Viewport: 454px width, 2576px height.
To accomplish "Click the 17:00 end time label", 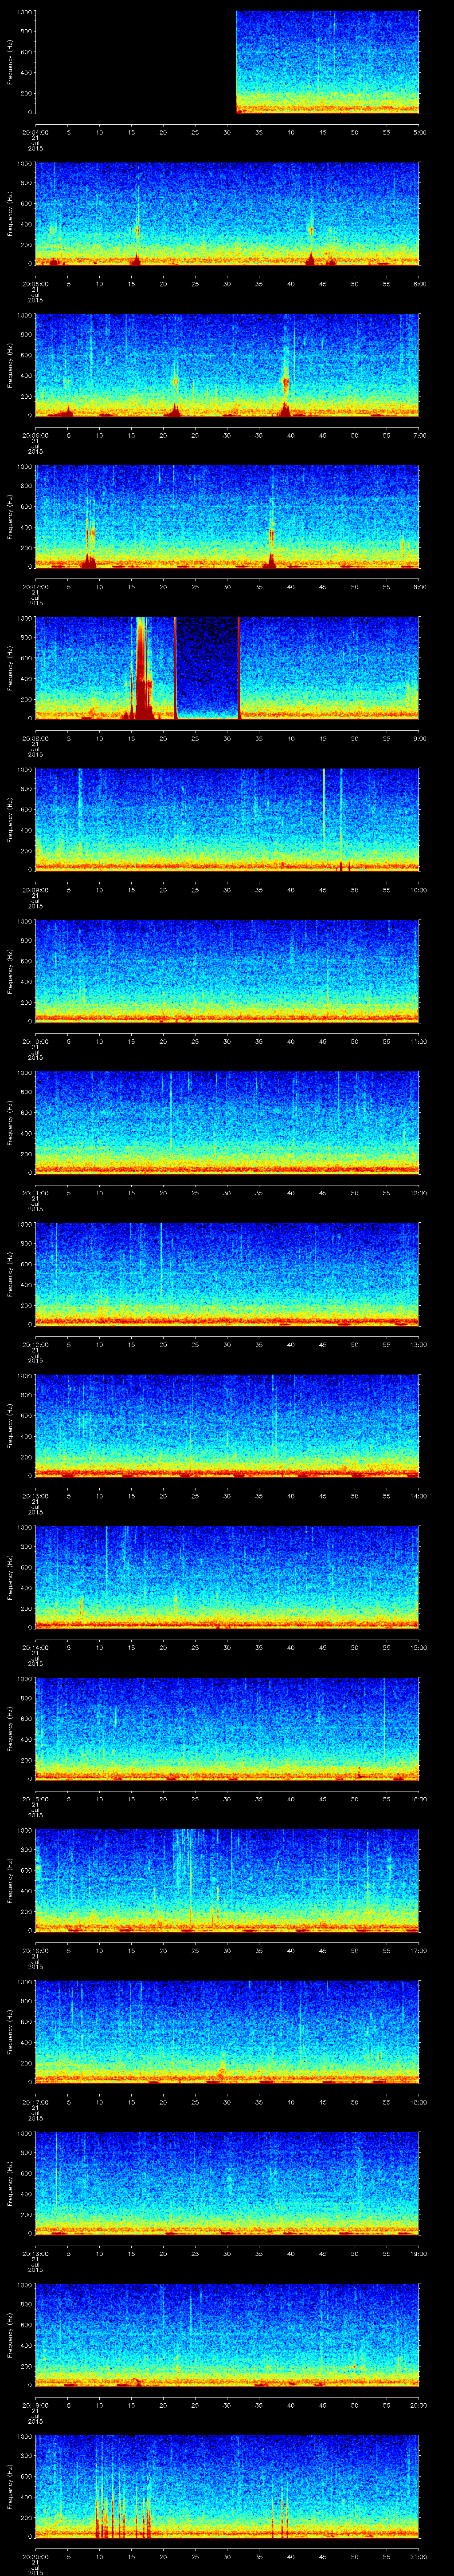I will [x=418, y=1950].
